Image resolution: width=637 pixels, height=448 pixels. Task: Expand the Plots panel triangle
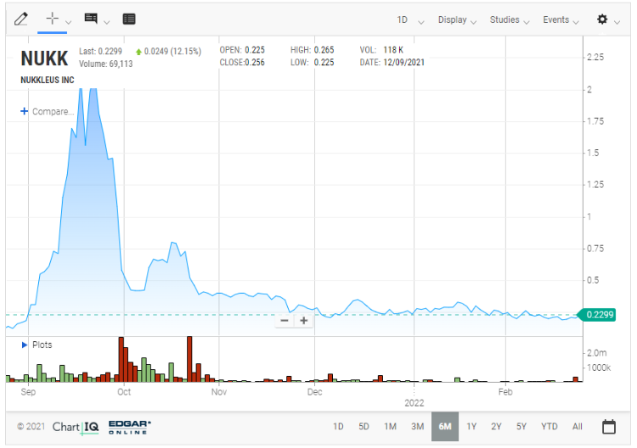[24, 345]
